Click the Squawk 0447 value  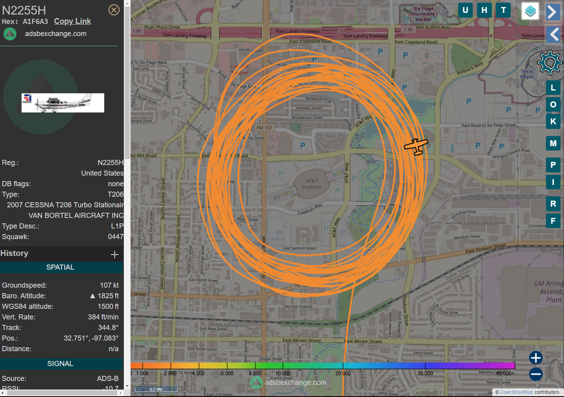coord(116,237)
